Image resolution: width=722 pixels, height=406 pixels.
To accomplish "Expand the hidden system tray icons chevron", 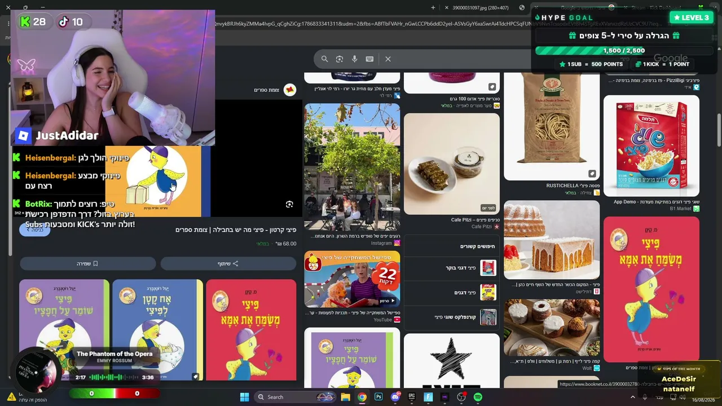I will [632, 397].
